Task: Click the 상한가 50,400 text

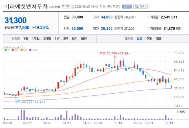Action: 124,17
